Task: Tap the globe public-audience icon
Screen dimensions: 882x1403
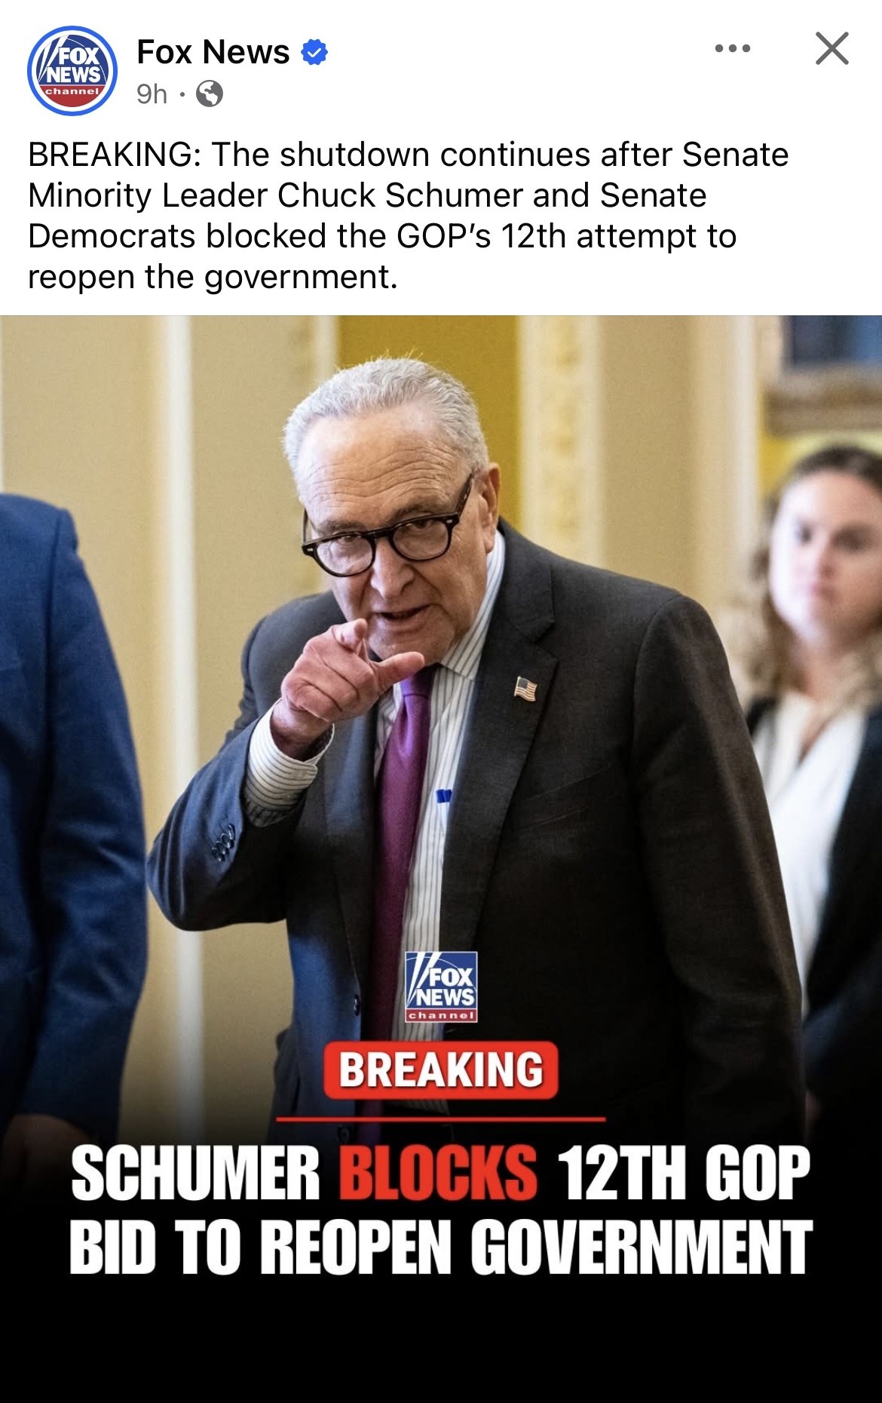Action: click(210, 94)
